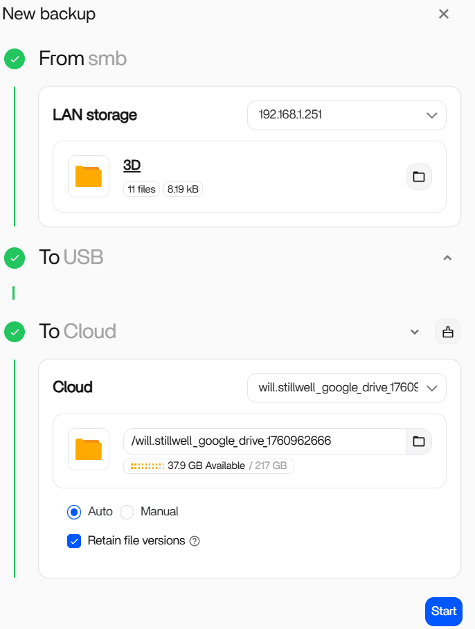This screenshot has height=629, width=475.
Task: Click the green checkmark beside To USB
Action: click(15, 258)
